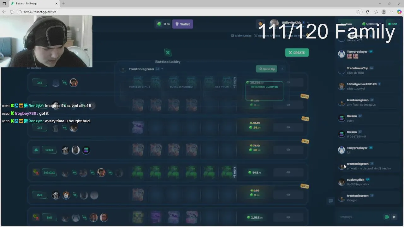The width and height of the screenshot is (404, 227).
Task: Bookmark page with the star icon
Action: [x=359, y=12]
